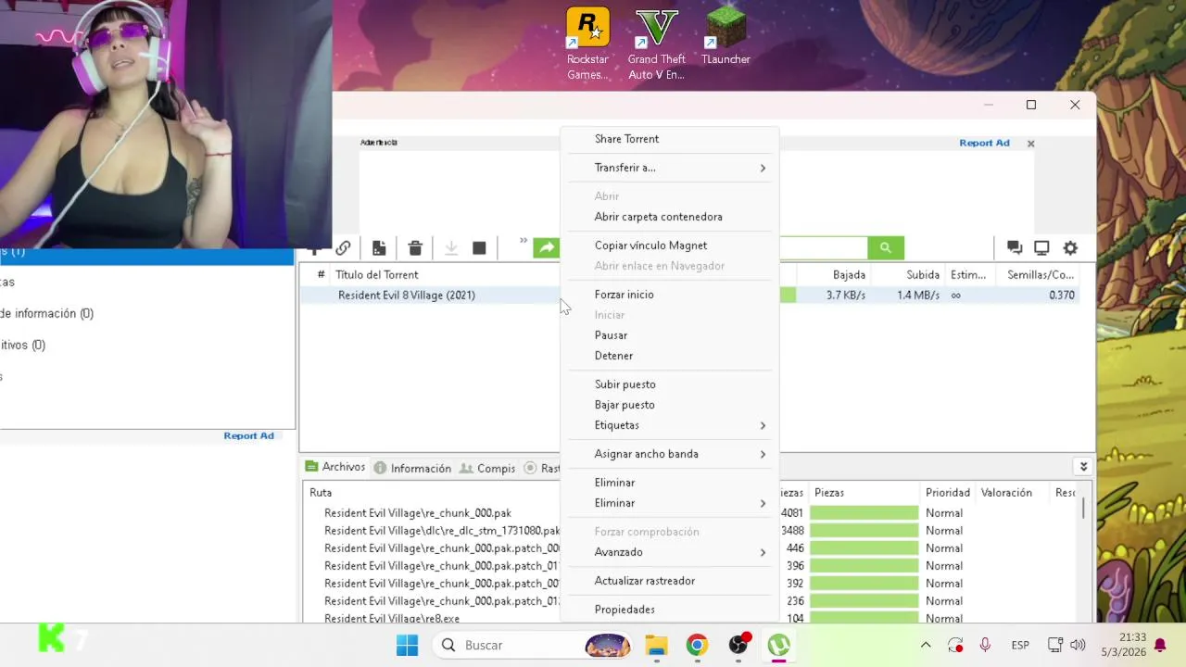Image resolution: width=1186 pixels, height=667 pixels.
Task: Open the settings gear in uTorrent toolbar
Action: 1070,248
